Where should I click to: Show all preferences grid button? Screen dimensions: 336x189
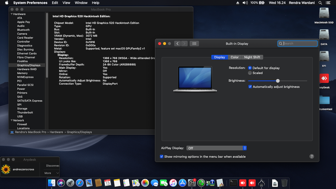pyautogui.click(x=194, y=43)
